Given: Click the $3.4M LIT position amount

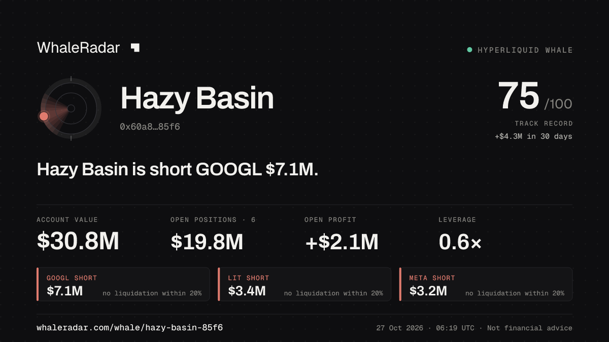Looking at the screenshot, I should click(247, 291).
